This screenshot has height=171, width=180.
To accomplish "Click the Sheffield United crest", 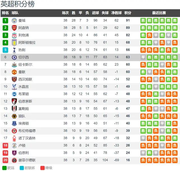I will (14, 160).
